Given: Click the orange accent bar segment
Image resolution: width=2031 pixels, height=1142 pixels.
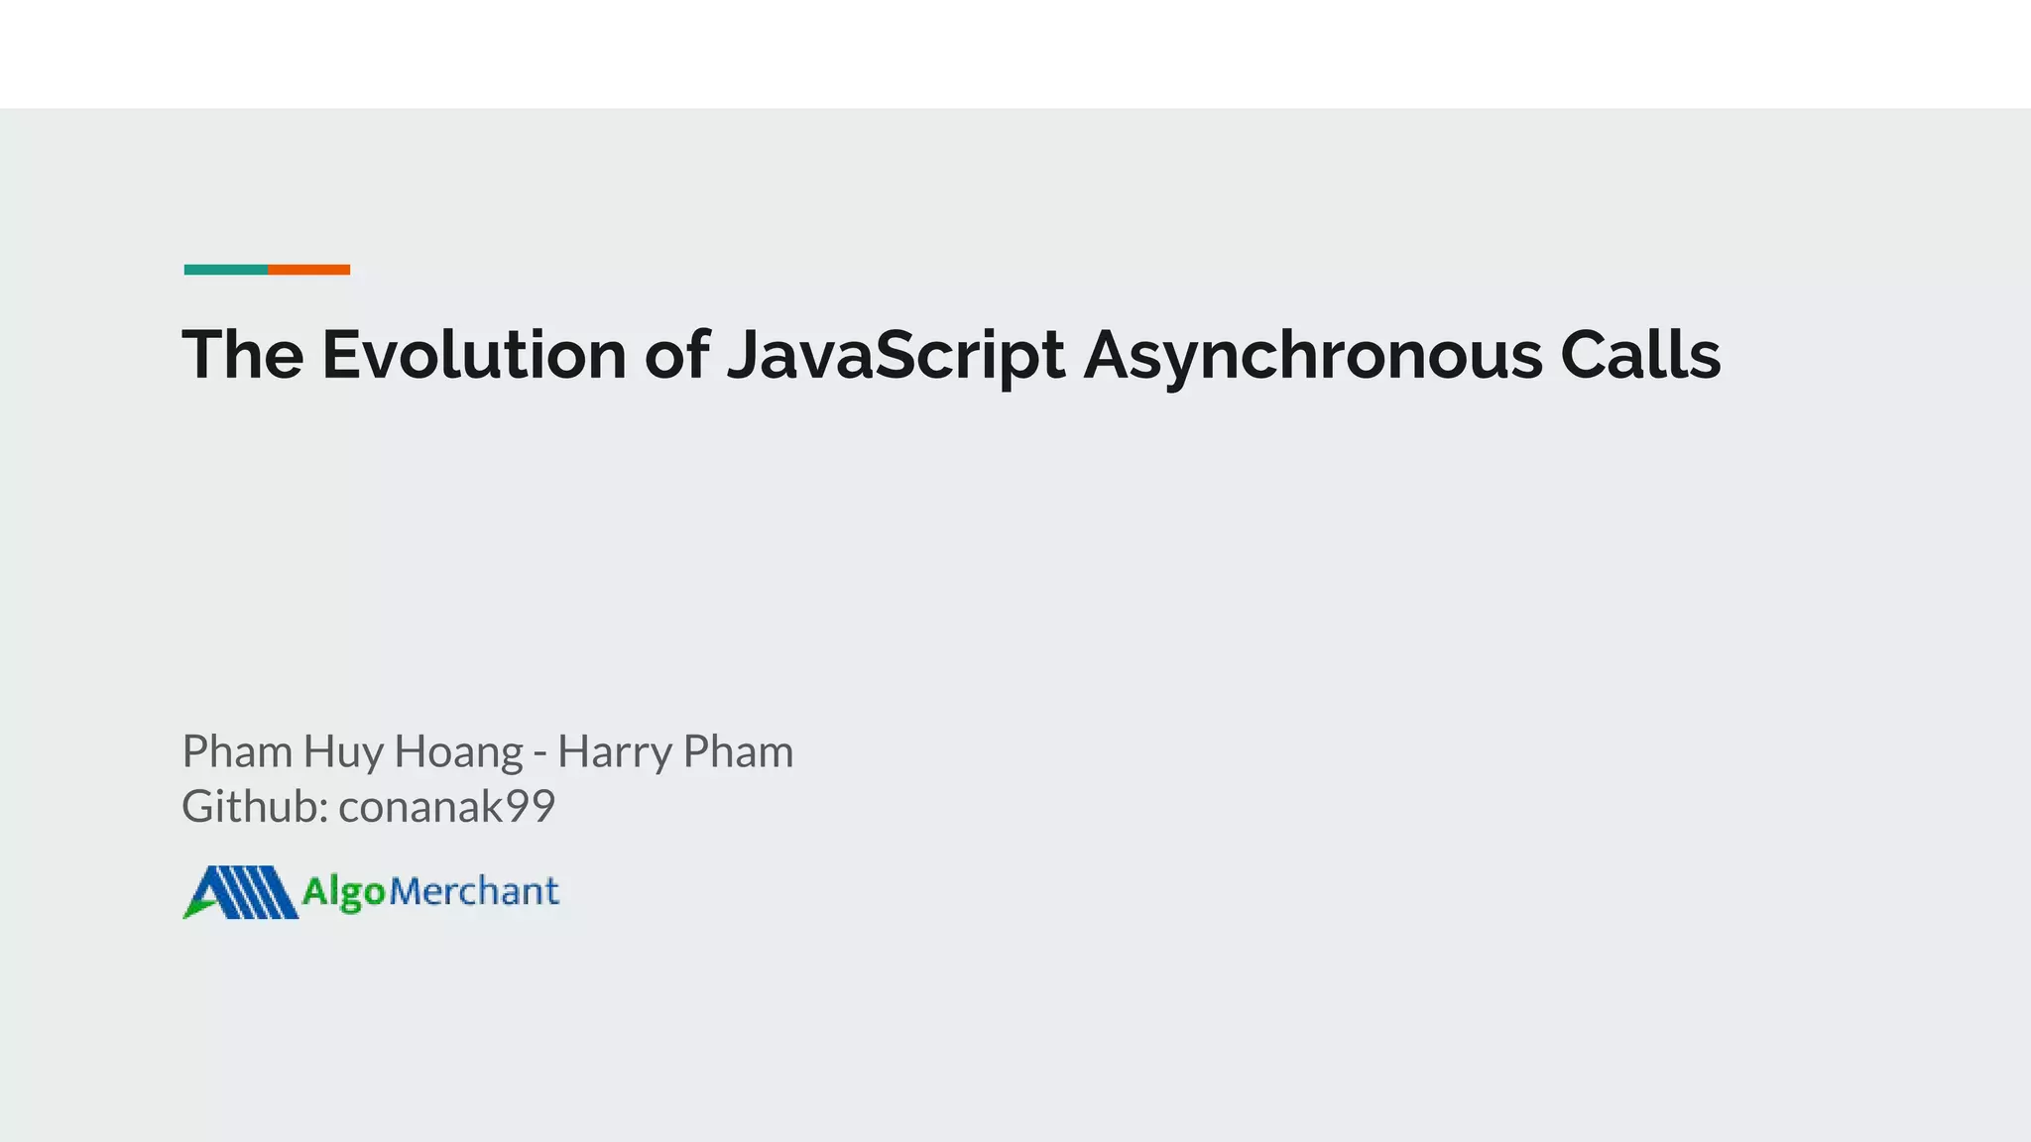Looking at the screenshot, I should (308, 270).
